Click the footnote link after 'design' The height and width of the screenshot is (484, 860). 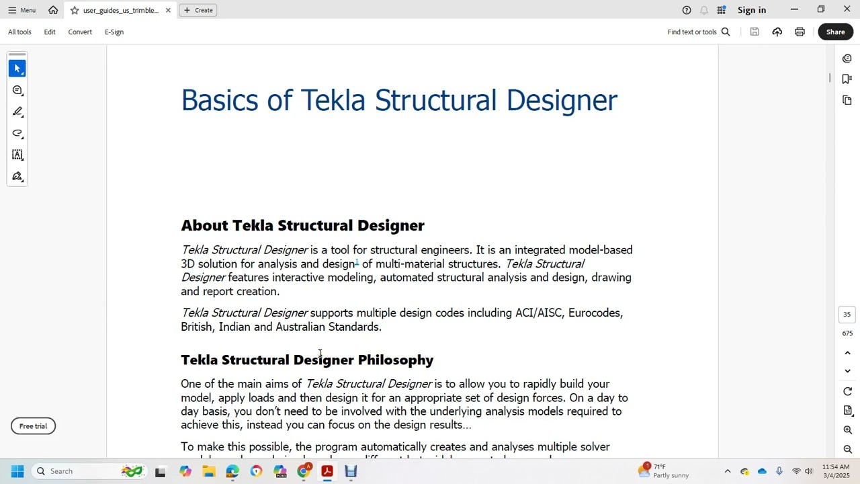click(357, 262)
